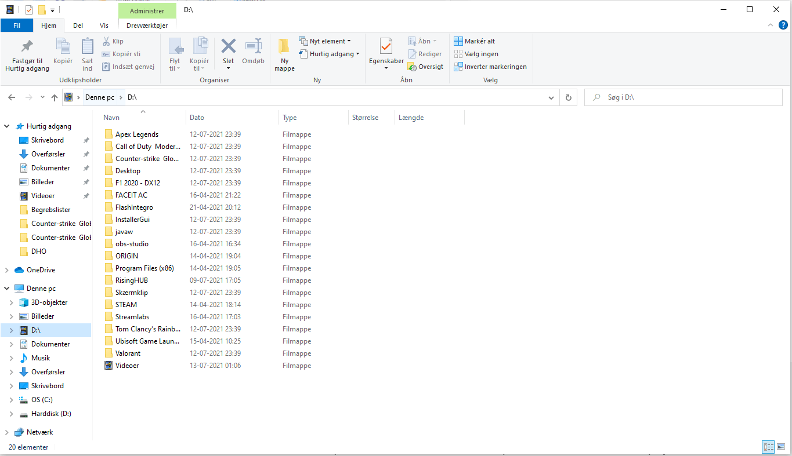
Task: Open customize quick access toolbar dropdown
Action: (52, 10)
